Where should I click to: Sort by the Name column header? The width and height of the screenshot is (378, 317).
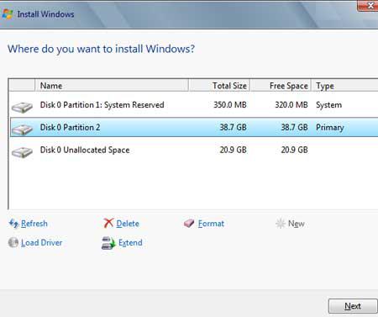pyautogui.click(x=112, y=86)
